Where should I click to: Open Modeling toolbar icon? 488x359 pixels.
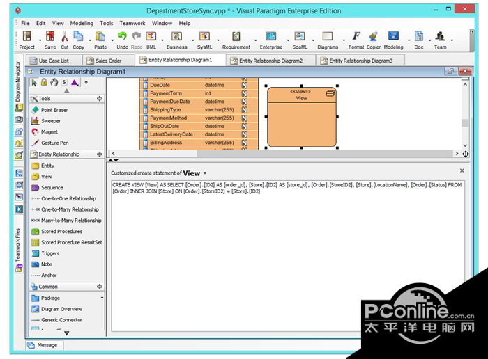coord(393,36)
